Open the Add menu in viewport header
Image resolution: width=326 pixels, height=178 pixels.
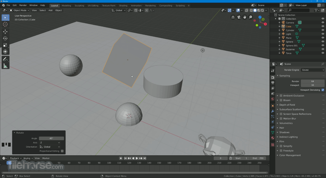(x=50, y=10)
